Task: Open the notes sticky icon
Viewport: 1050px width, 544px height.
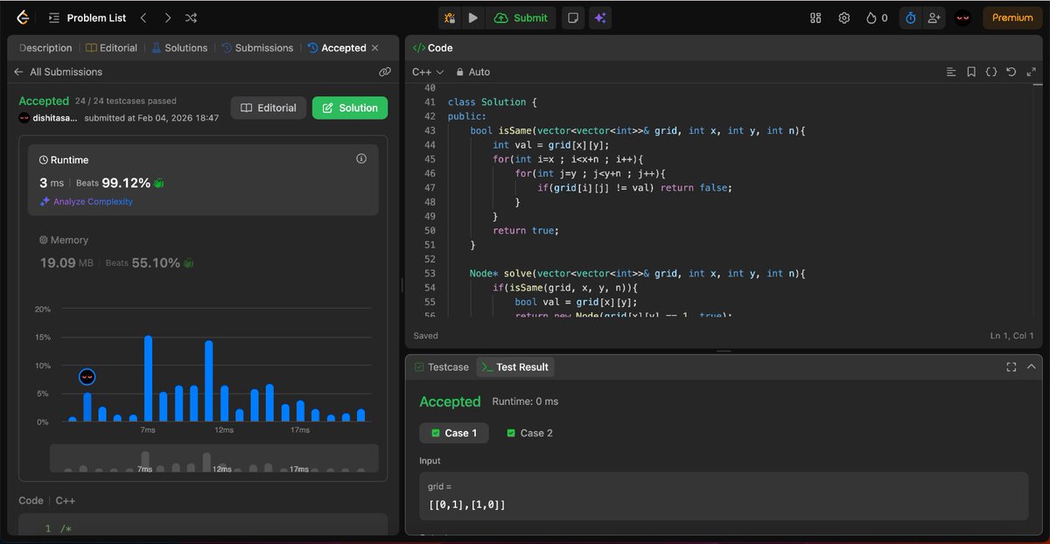Action: pos(572,17)
